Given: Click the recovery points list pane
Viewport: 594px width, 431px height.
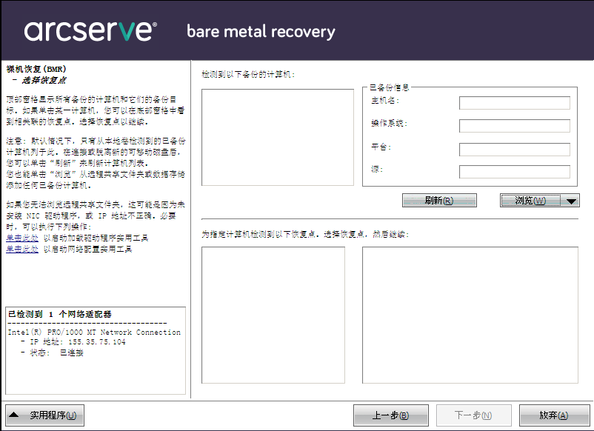Looking at the screenshot, I should coord(273,315).
